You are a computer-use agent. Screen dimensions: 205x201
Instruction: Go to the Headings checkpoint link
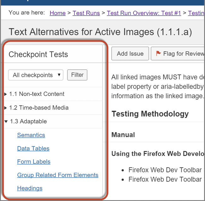point(30,188)
